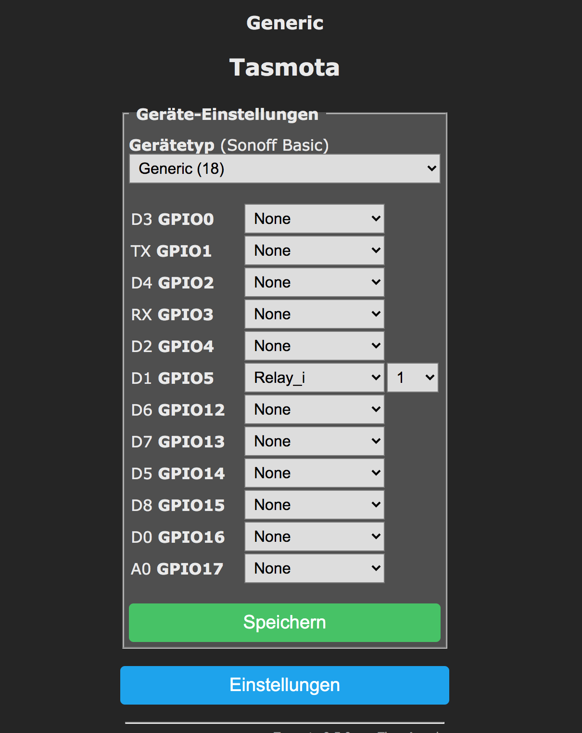The height and width of the screenshot is (733, 582).
Task: Change the Relay_i index number dropdown
Action: point(413,378)
